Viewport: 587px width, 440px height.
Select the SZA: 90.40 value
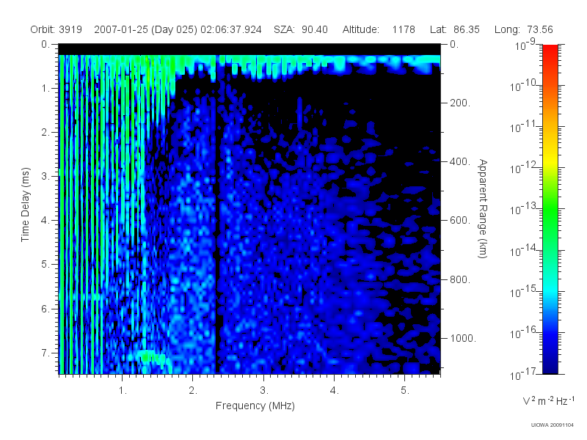click(301, 29)
